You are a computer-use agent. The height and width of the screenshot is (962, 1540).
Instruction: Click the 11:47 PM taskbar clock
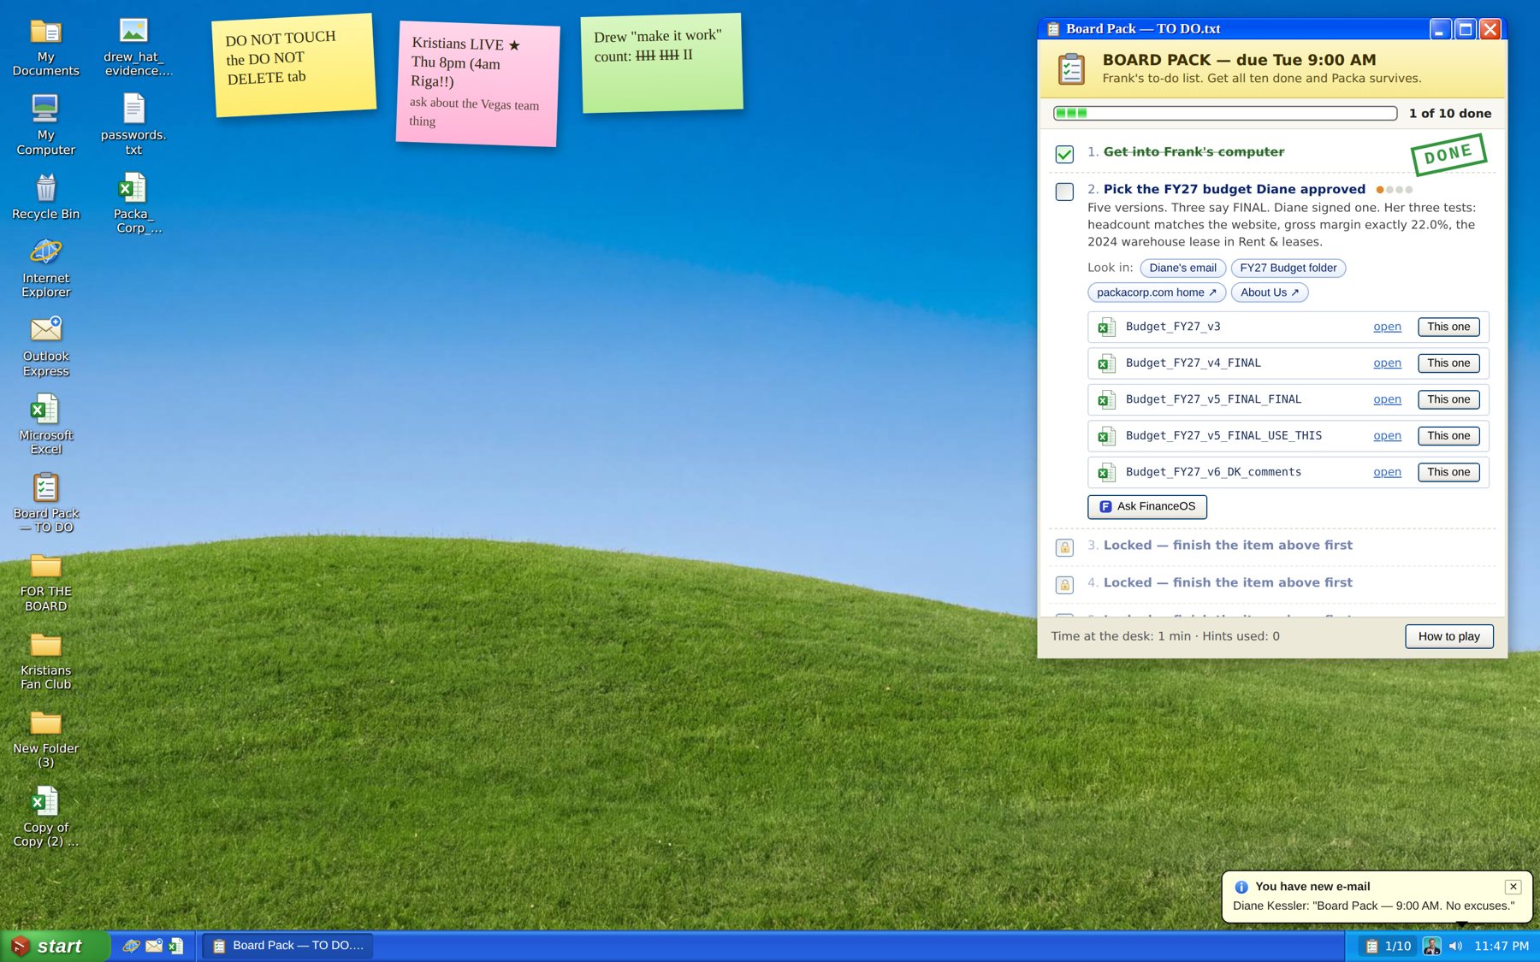pos(1501,946)
